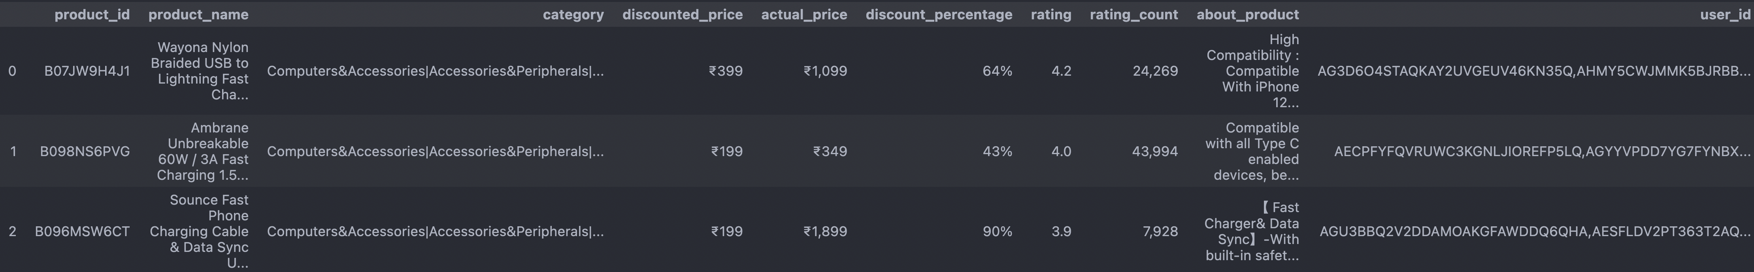Select the discounted_price column header
This screenshot has height=272, width=1754.
click(682, 14)
